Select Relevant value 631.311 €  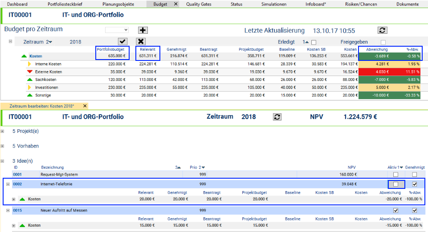(148, 56)
